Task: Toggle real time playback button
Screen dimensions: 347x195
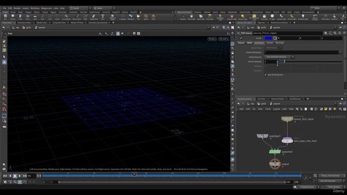Action: pyautogui.click(x=20, y=182)
